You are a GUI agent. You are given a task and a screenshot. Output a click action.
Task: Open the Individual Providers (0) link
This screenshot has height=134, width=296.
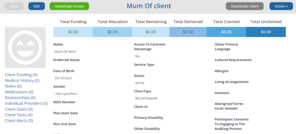(x=26, y=103)
